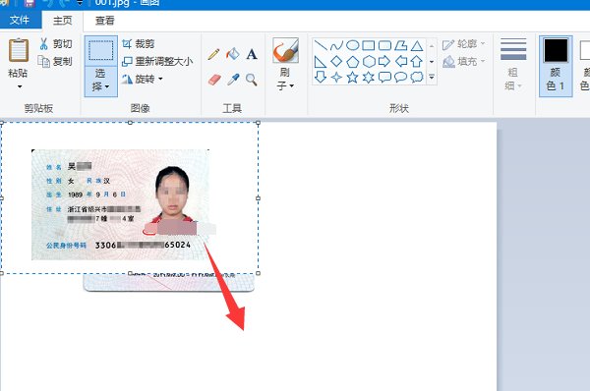Select the Pentagon shape
The height and width of the screenshot is (391, 590).
pyautogui.click(x=352, y=61)
